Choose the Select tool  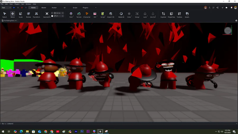(x=4, y=15)
